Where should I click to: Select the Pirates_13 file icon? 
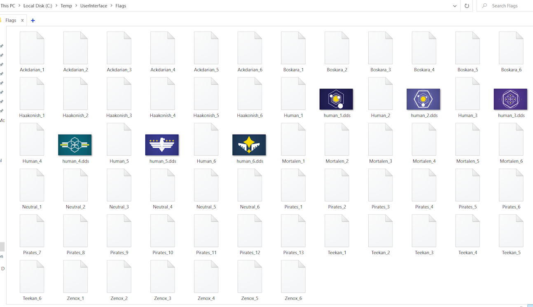293,230
